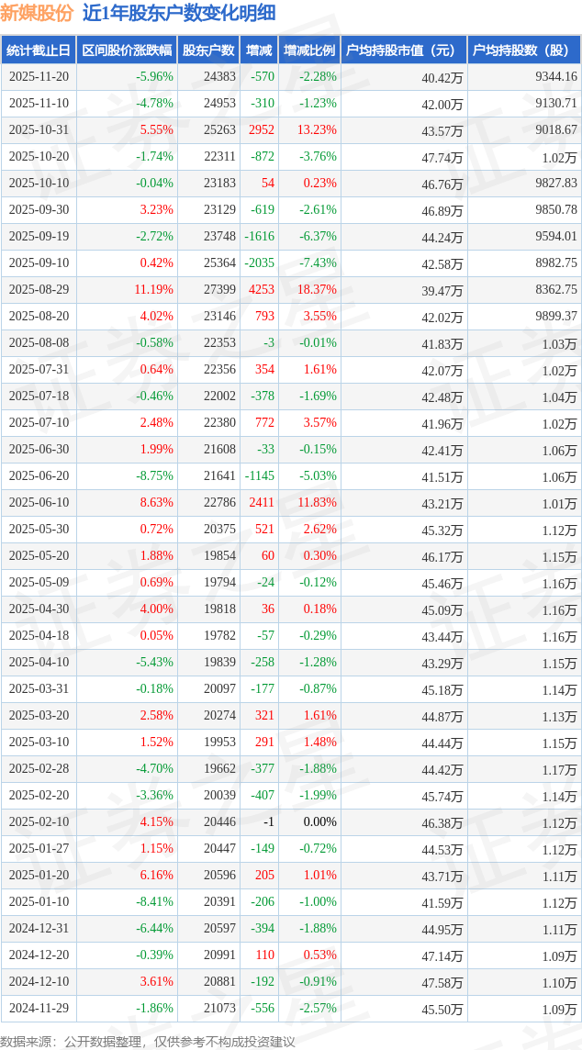Select the 2025-11-20 date cell
The height and width of the screenshot is (1050, 582).
point(39,77)
